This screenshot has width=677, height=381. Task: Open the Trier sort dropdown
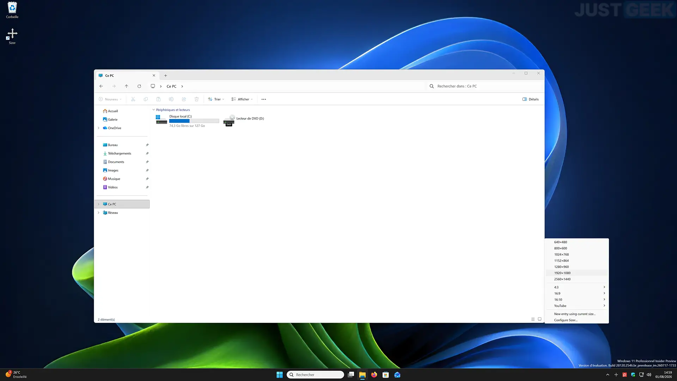click(216, 99)
